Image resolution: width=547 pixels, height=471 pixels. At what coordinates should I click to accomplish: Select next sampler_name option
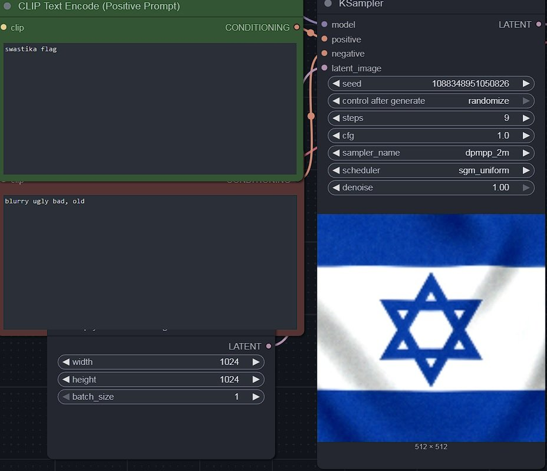click(526, 153)
